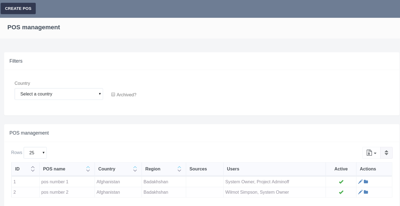Click the edit pencil for pos number 2
This screenshot has width=400, height=206.
tap(360, 192)
